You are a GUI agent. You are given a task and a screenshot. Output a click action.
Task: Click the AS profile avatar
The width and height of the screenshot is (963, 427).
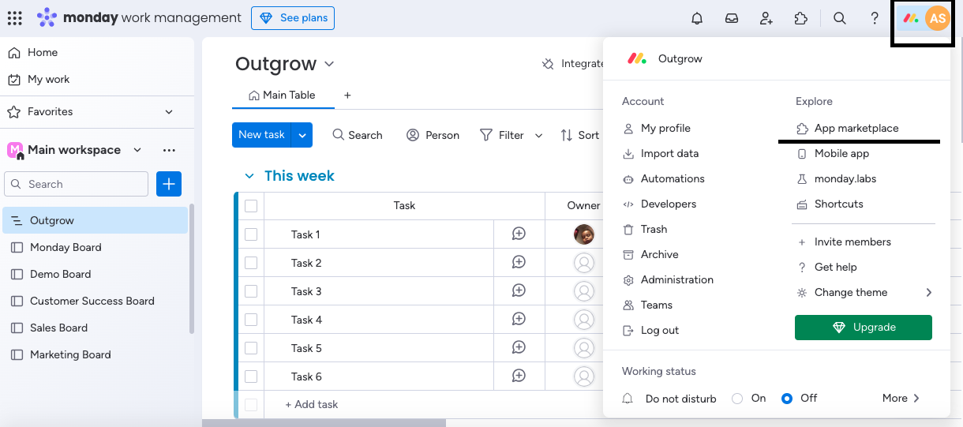point(938,18)
